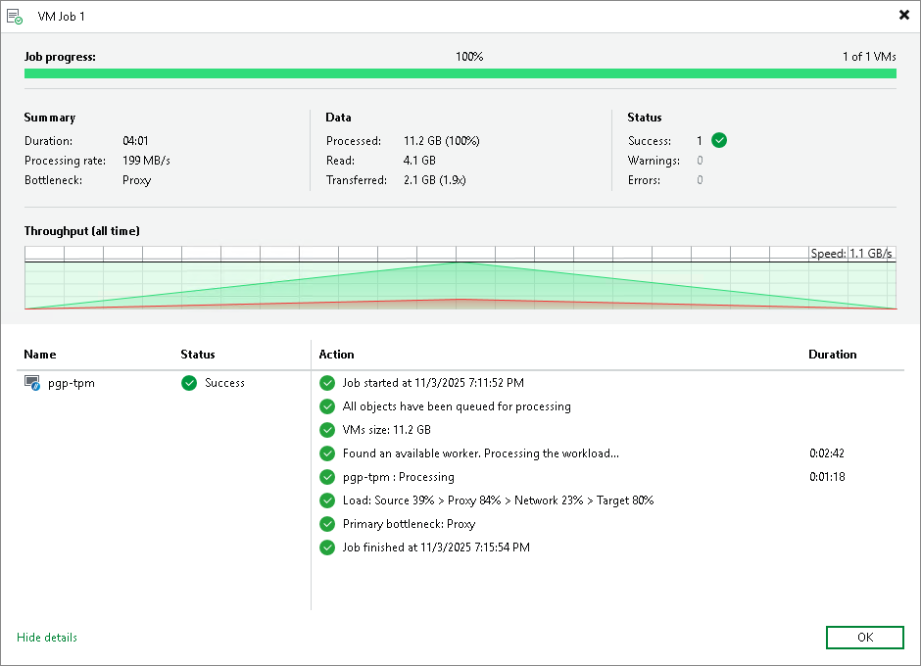The width and height of the screenshot is (921, 666).
Task: Click the Processed value 11.2 GB (100%)
Action: pyautogui.click(x=442, y=141)
